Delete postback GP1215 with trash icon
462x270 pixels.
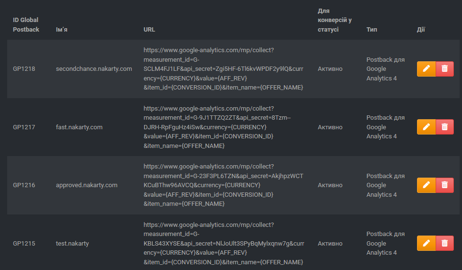pyautogui.click(x=445, y=243)
